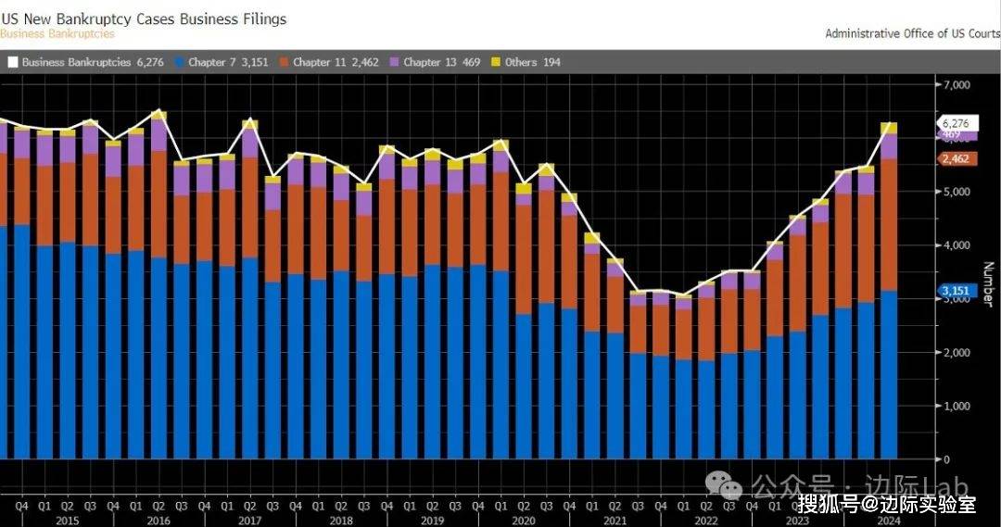Click the 2021 year label on x-axis

coord(615,521)
